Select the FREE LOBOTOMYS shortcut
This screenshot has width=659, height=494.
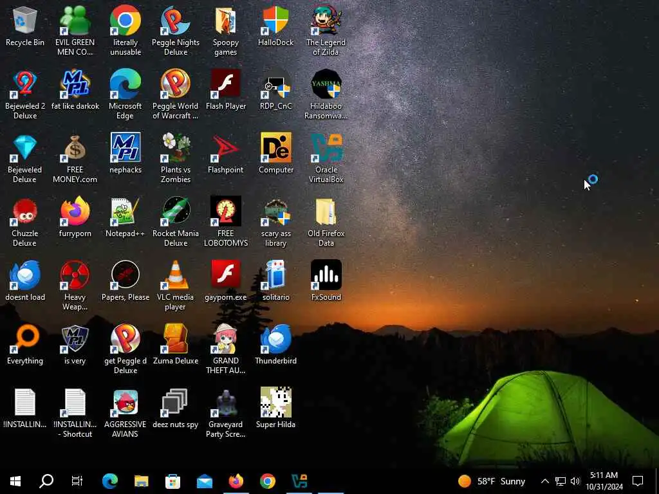tap(226, 223)
